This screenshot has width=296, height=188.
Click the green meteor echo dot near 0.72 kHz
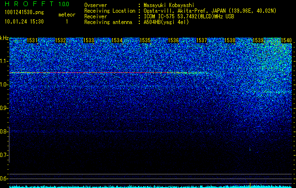(250, 150)
